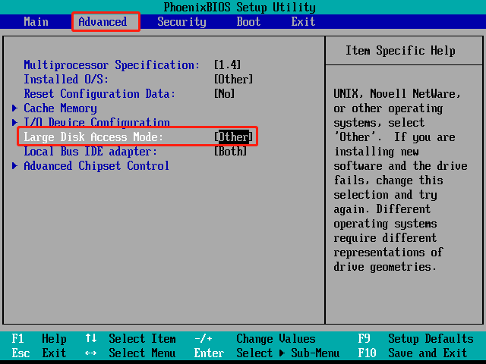Open the Exit tab
This screenshot has width=486, height=364.
[303, 22]
